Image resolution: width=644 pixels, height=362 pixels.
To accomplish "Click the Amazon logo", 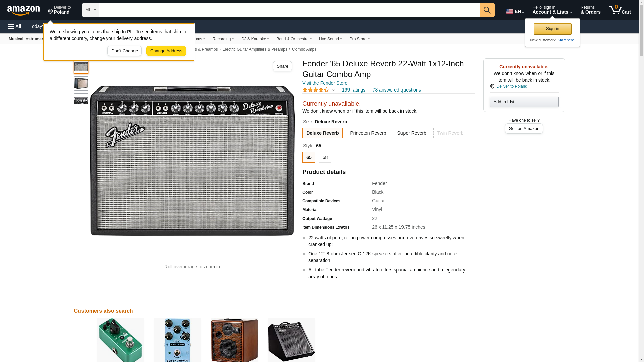I will tap(23, 10).
